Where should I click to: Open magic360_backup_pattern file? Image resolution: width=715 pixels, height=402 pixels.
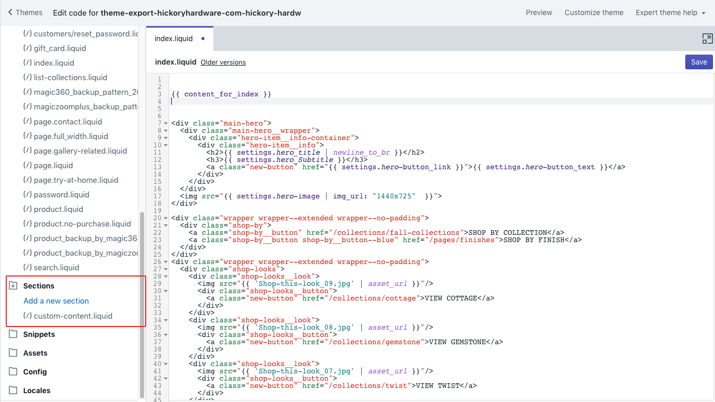tap(81, 92)
